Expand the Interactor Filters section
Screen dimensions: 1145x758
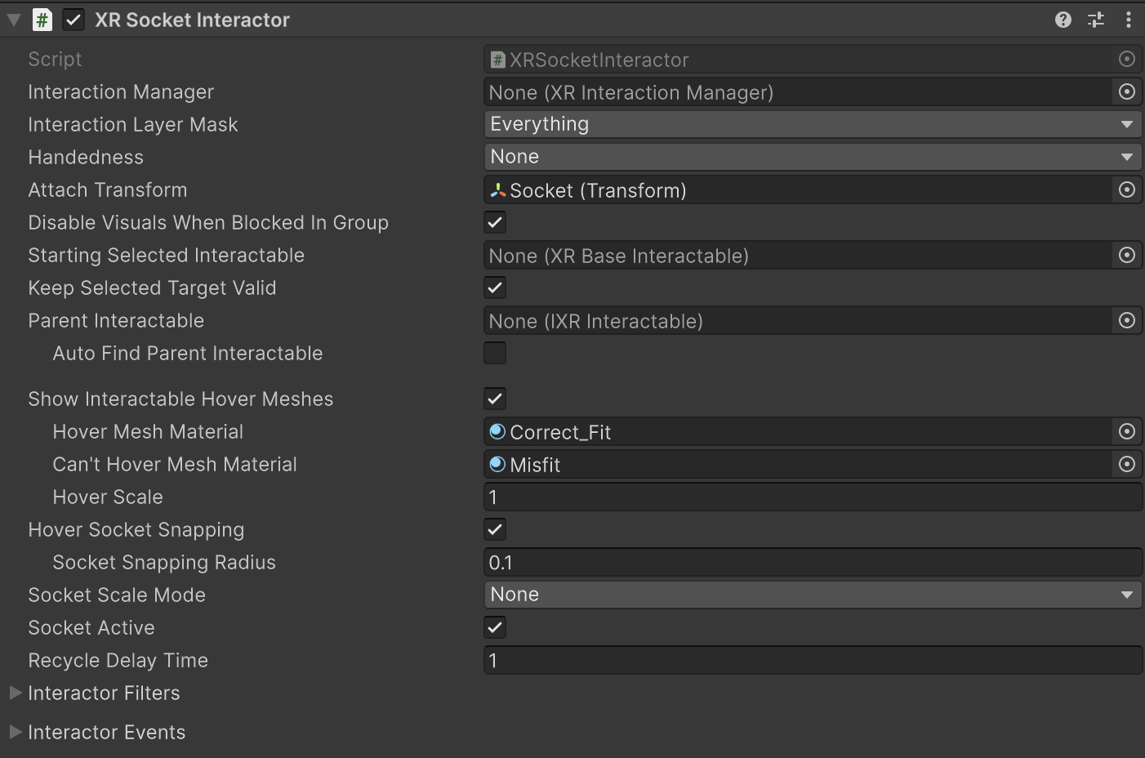coord(15,693)
